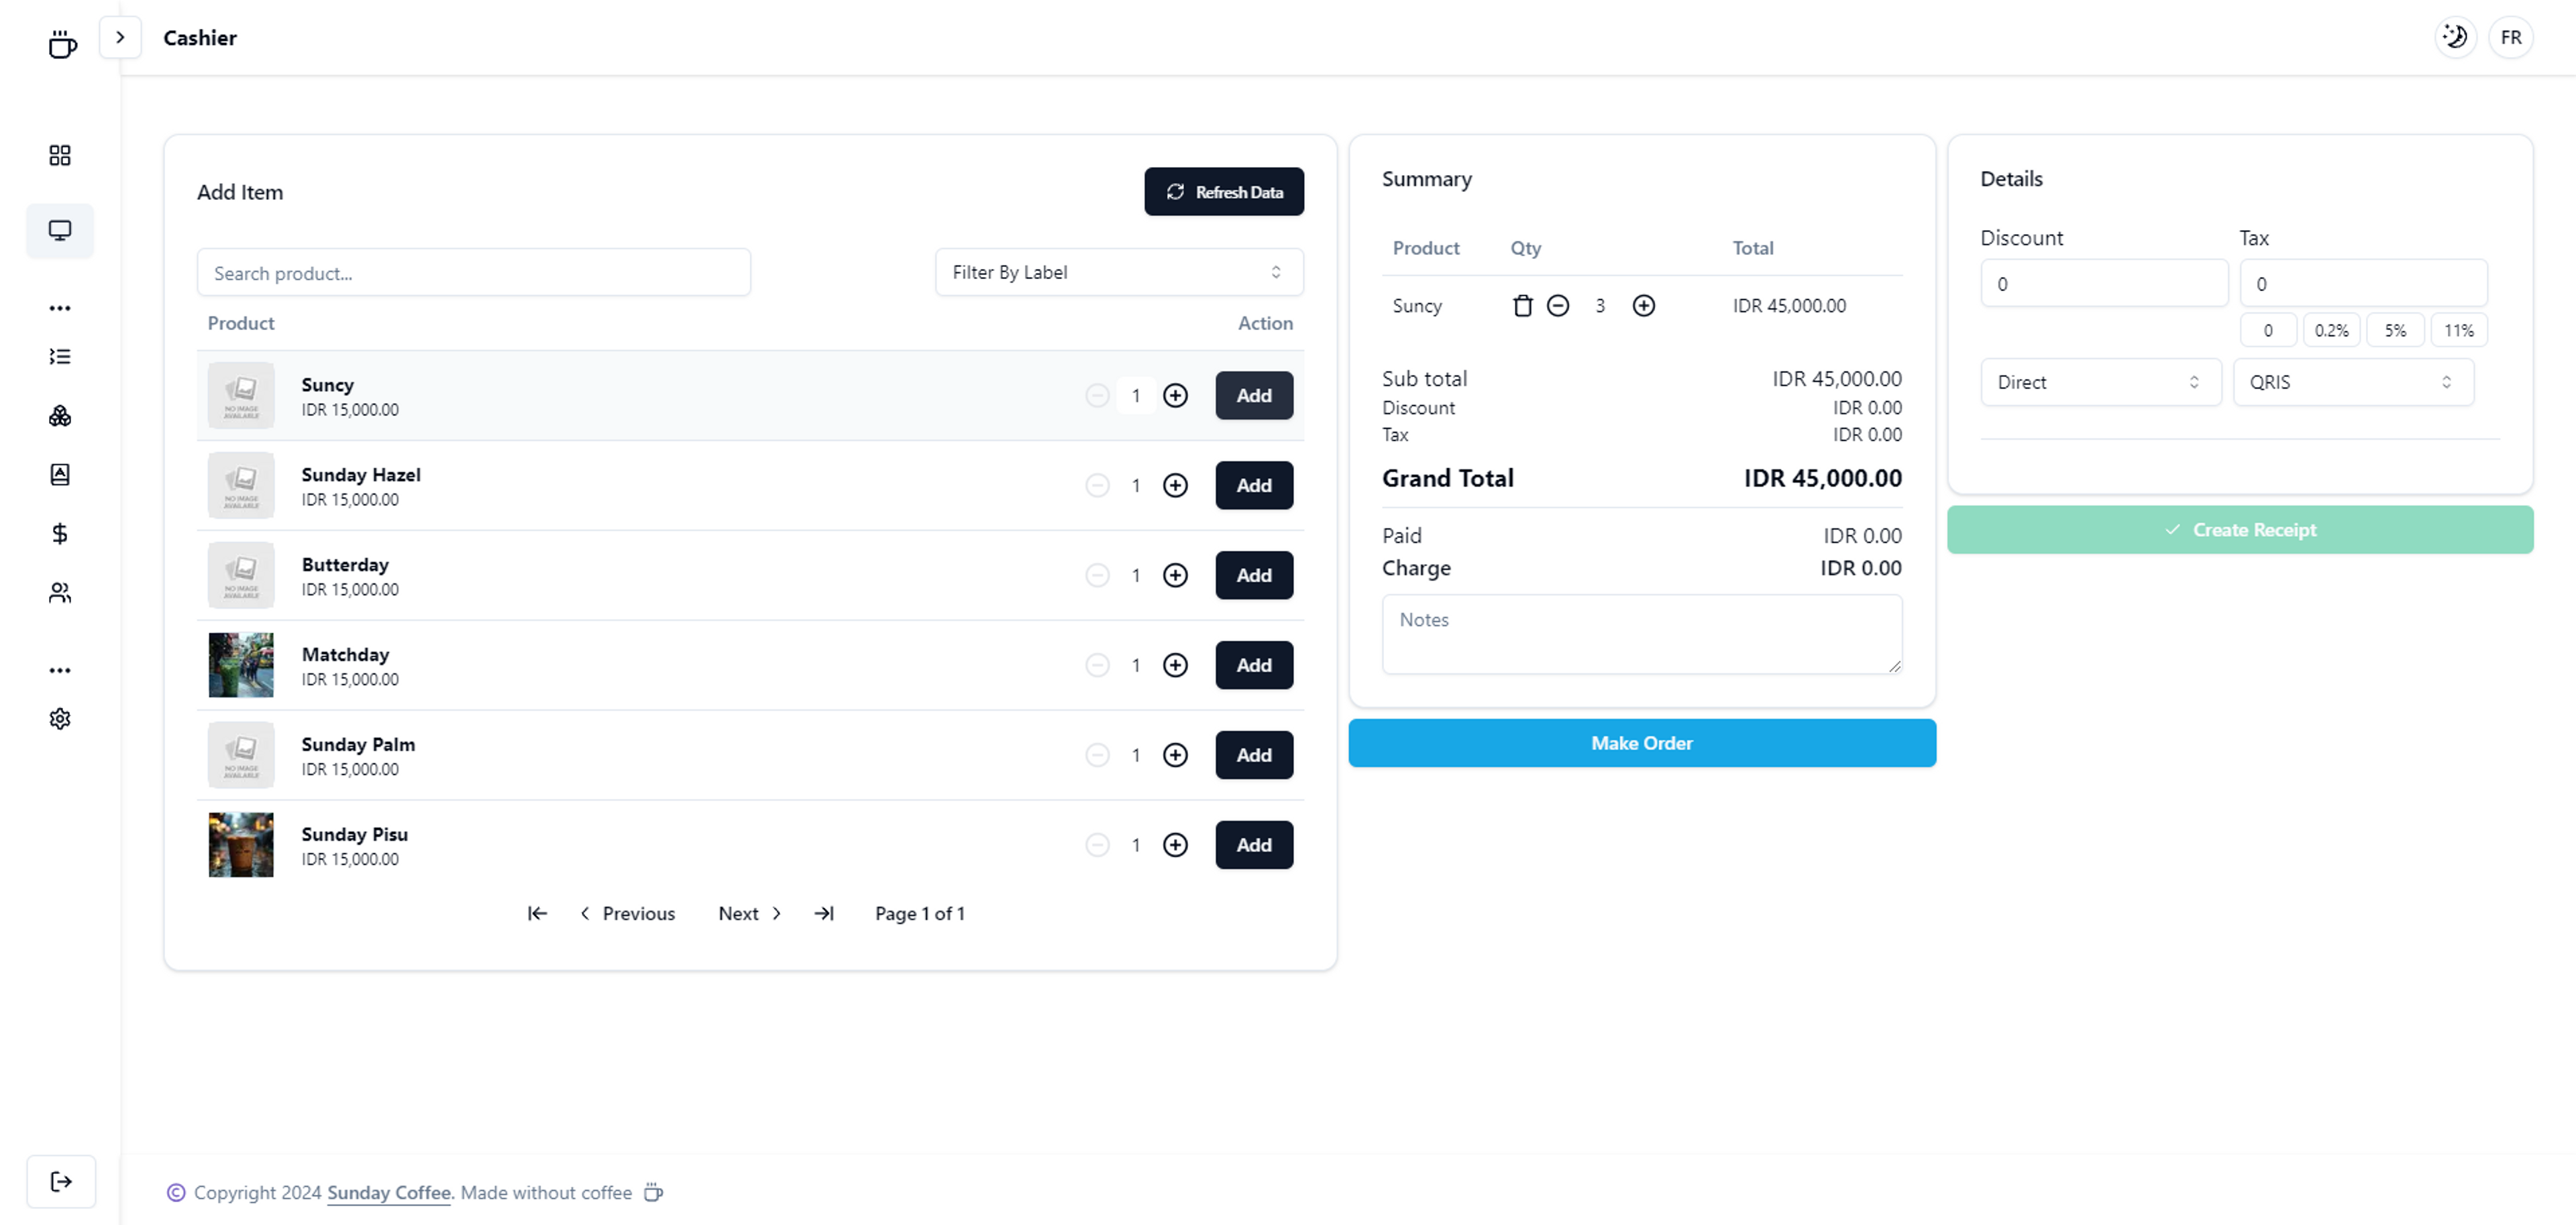The image size is (2576, 1225).
Task: Click the Make Order button
Action: (1641, 742)
